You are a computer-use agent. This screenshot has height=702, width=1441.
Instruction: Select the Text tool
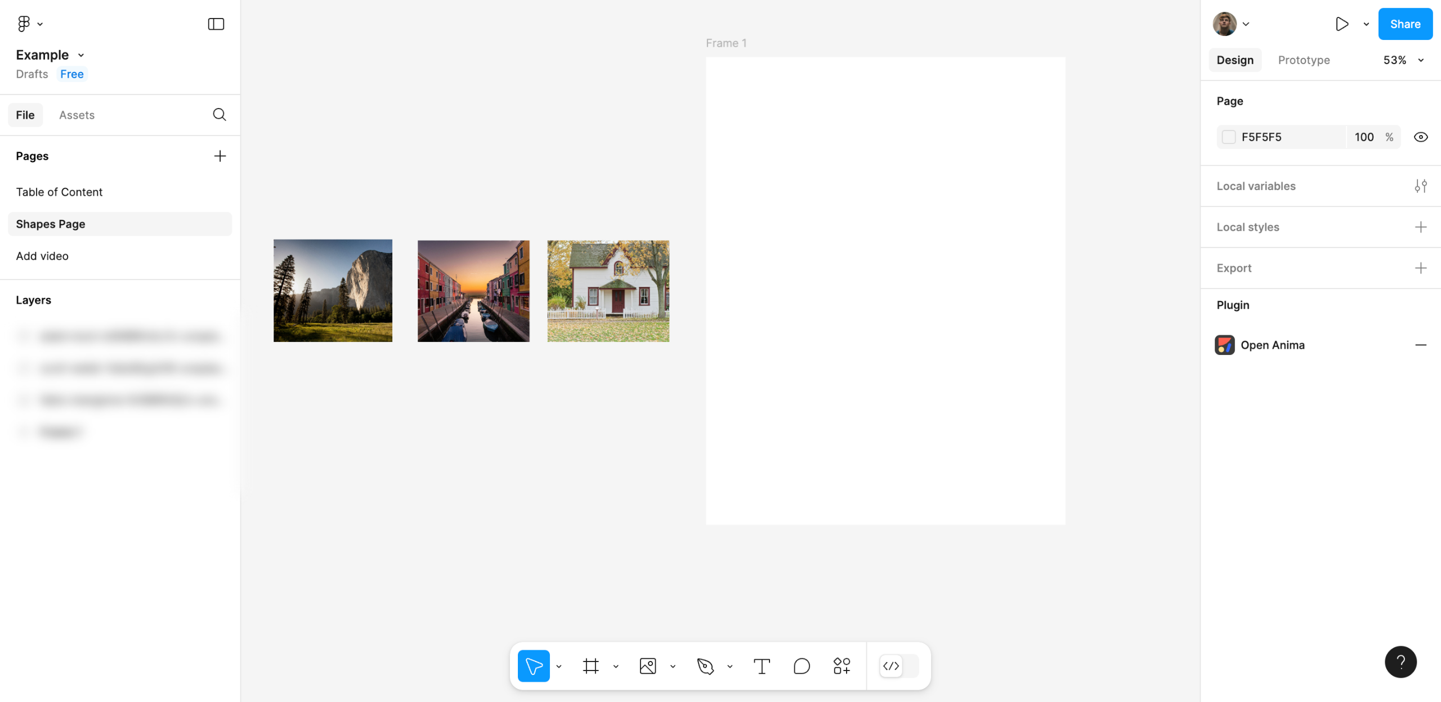762,666
